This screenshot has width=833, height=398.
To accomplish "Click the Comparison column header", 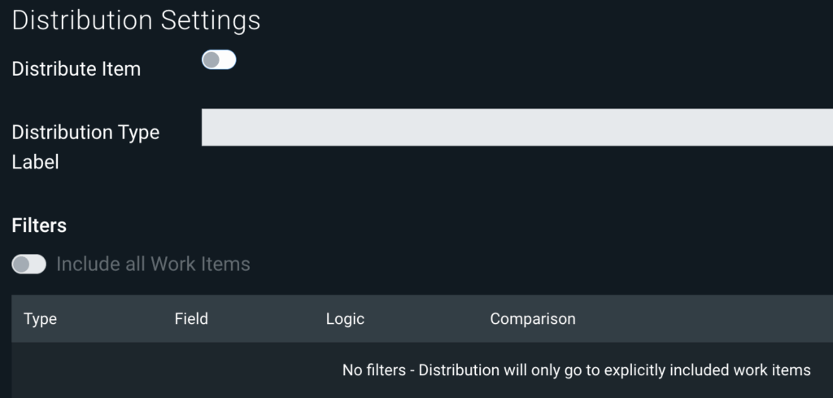I will 532,319.
